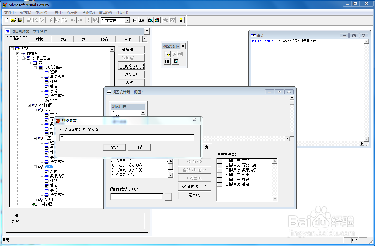Viewport: 375px width, 246px height.
Task: Select the 远程视图 tree node
Action: (x=46, y=204)
